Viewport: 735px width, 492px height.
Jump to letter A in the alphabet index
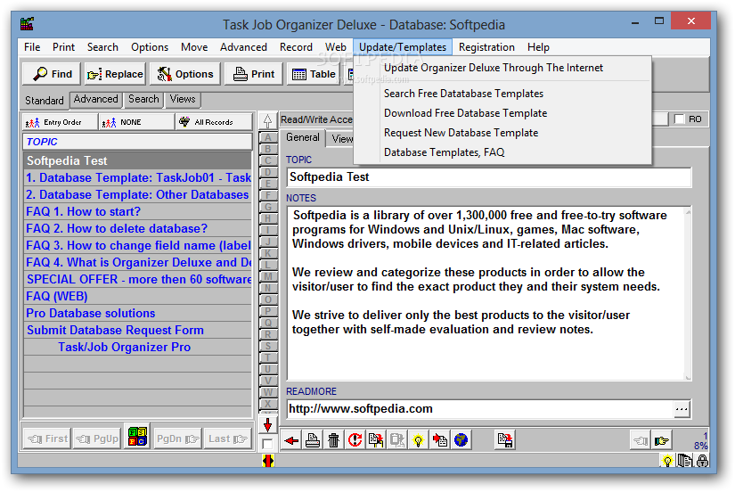point(267,138)
